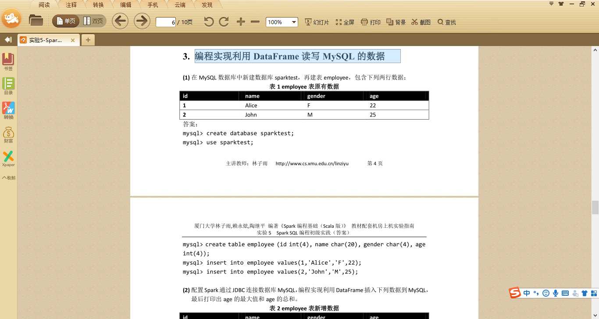Viewport: 599px width, 319px height.
Task: Add a new tab with plus button
Action: click(88, 40)
